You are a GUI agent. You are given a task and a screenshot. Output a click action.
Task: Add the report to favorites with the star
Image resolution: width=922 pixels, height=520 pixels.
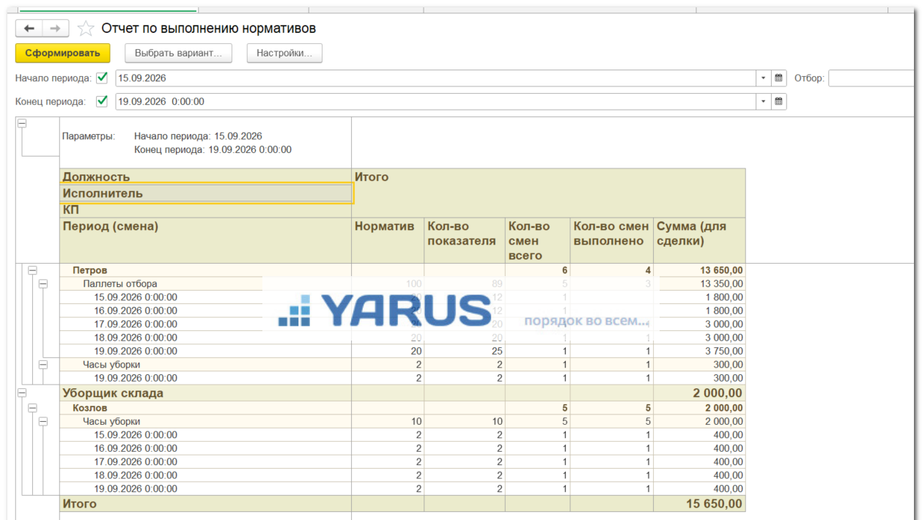86,29
